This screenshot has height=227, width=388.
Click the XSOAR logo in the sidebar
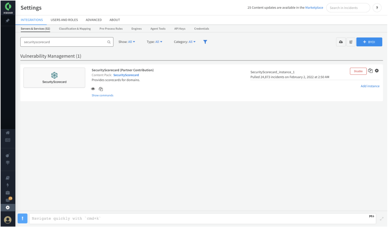point(8,8)
